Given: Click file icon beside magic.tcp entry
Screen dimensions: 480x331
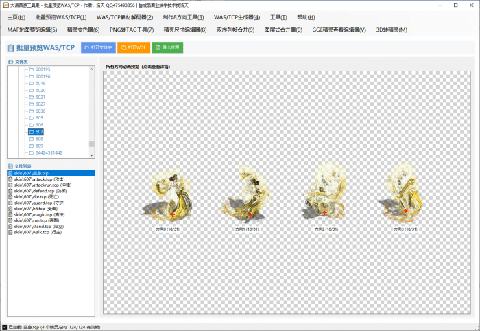Looking at the screenshot, I should [x=10, y=214].
